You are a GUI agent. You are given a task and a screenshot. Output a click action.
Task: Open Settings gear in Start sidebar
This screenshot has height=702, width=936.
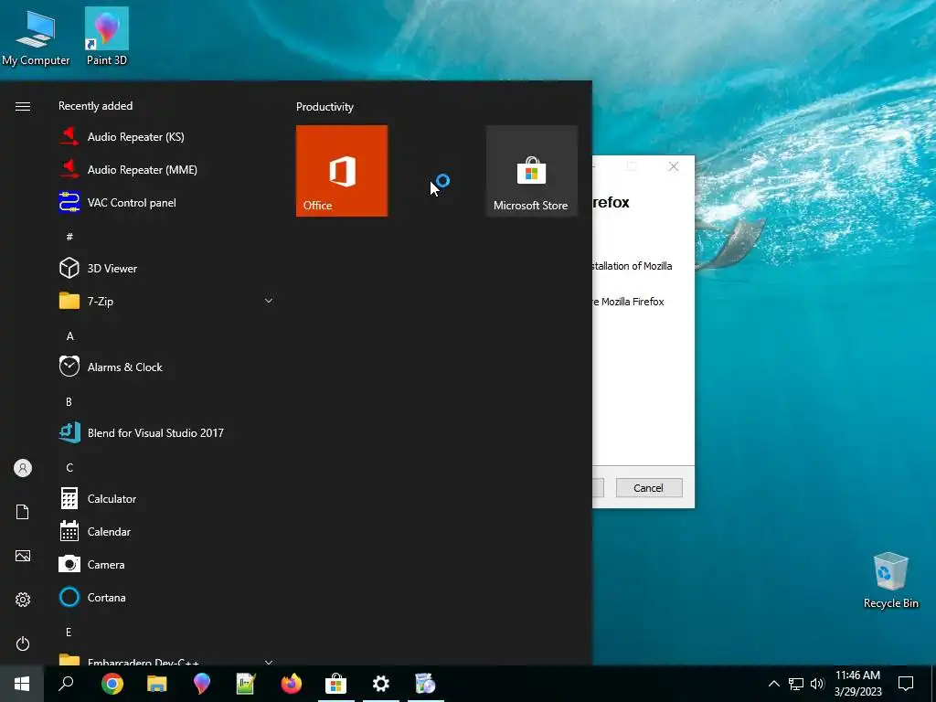click(x=23, y=600)
